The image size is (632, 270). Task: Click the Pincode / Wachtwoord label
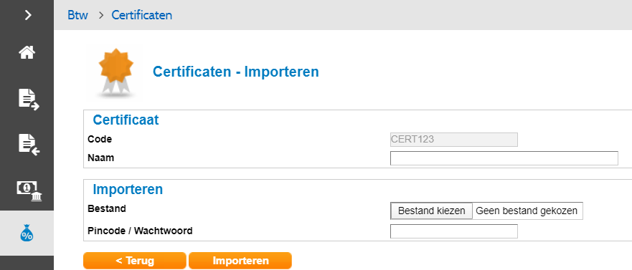tap(140, 231)
